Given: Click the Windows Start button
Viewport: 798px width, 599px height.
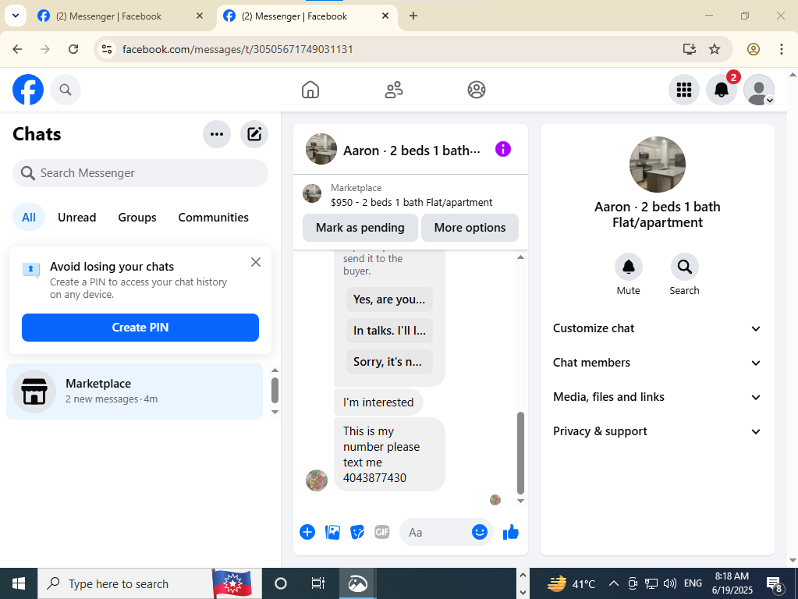Looking at the screenshot, I should pyautogui.click(x=18, y=583).
